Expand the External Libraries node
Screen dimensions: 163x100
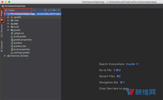5,56
